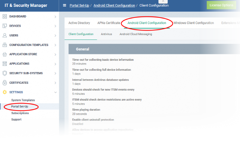Expand the Security Sub-Systems chevron
This screenshot has width=240, height=149.
[56, 73]
